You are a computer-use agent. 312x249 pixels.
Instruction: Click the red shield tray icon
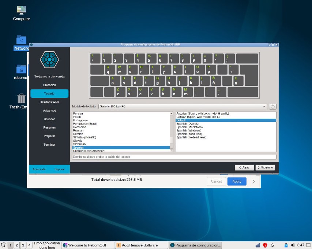[x=265, y=245]
